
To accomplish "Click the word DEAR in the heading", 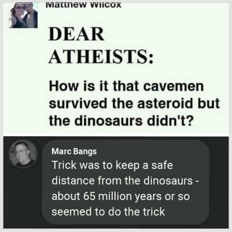I will (x=76, y=35).
